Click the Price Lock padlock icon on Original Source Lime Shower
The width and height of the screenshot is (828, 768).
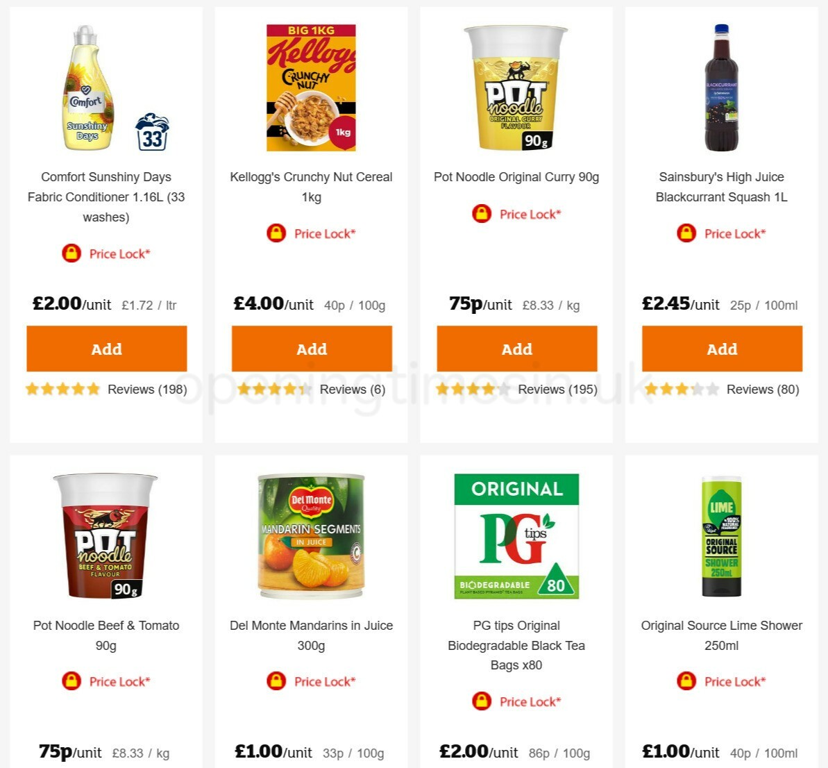pyautogui.click(x=685, y=681)
